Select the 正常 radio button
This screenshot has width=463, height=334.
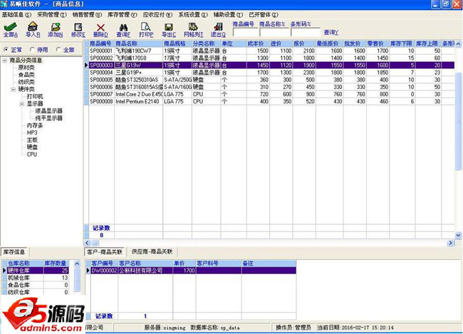[x=8, y=50]
